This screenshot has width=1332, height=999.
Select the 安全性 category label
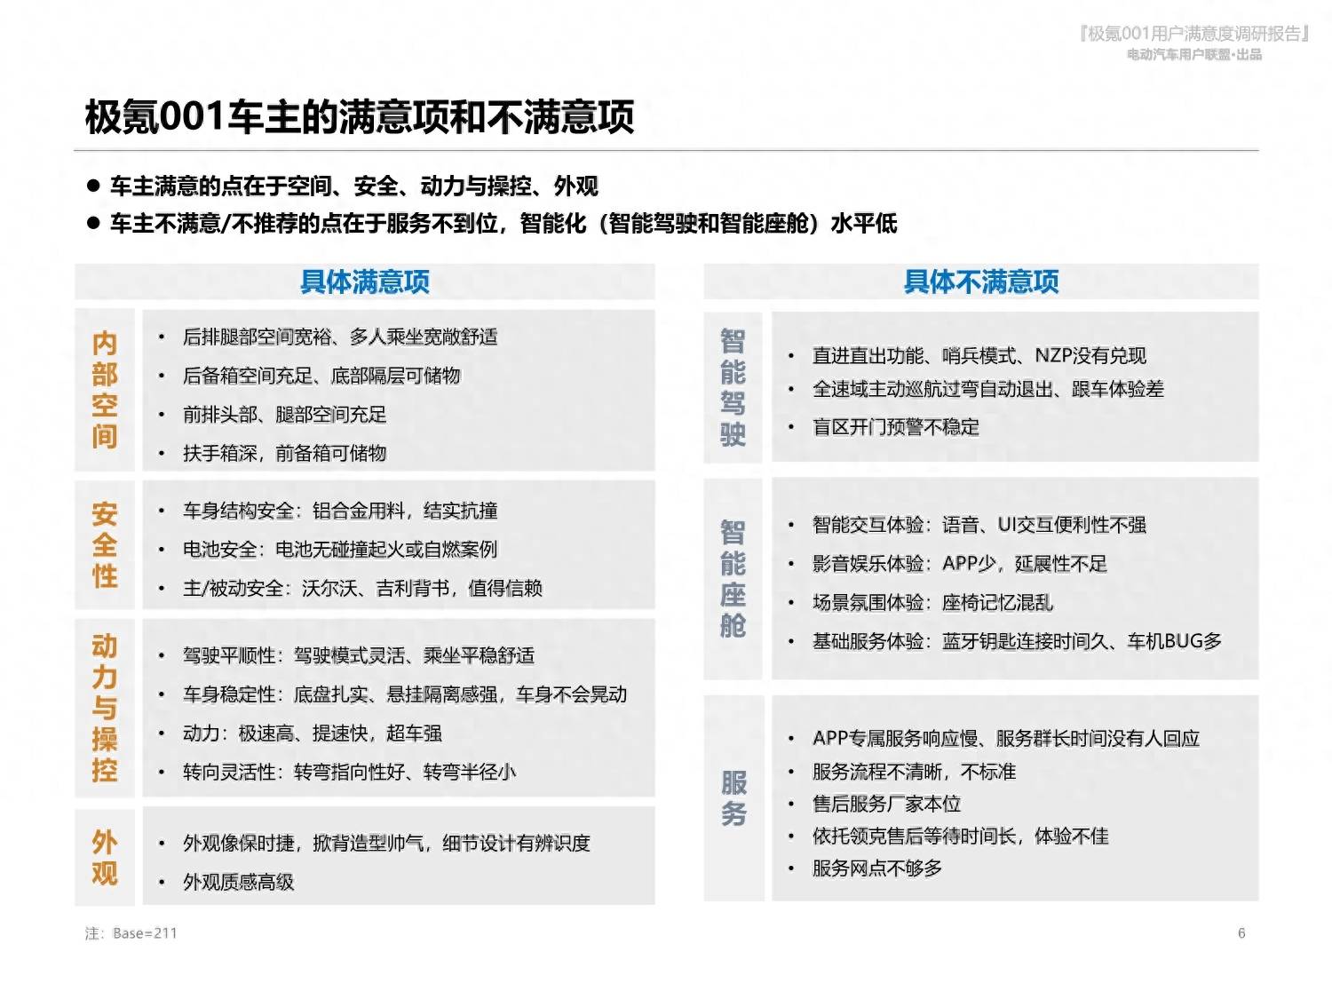pos(105,544)
